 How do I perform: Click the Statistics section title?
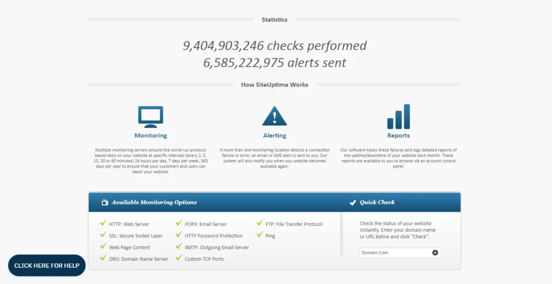point(274,20)
